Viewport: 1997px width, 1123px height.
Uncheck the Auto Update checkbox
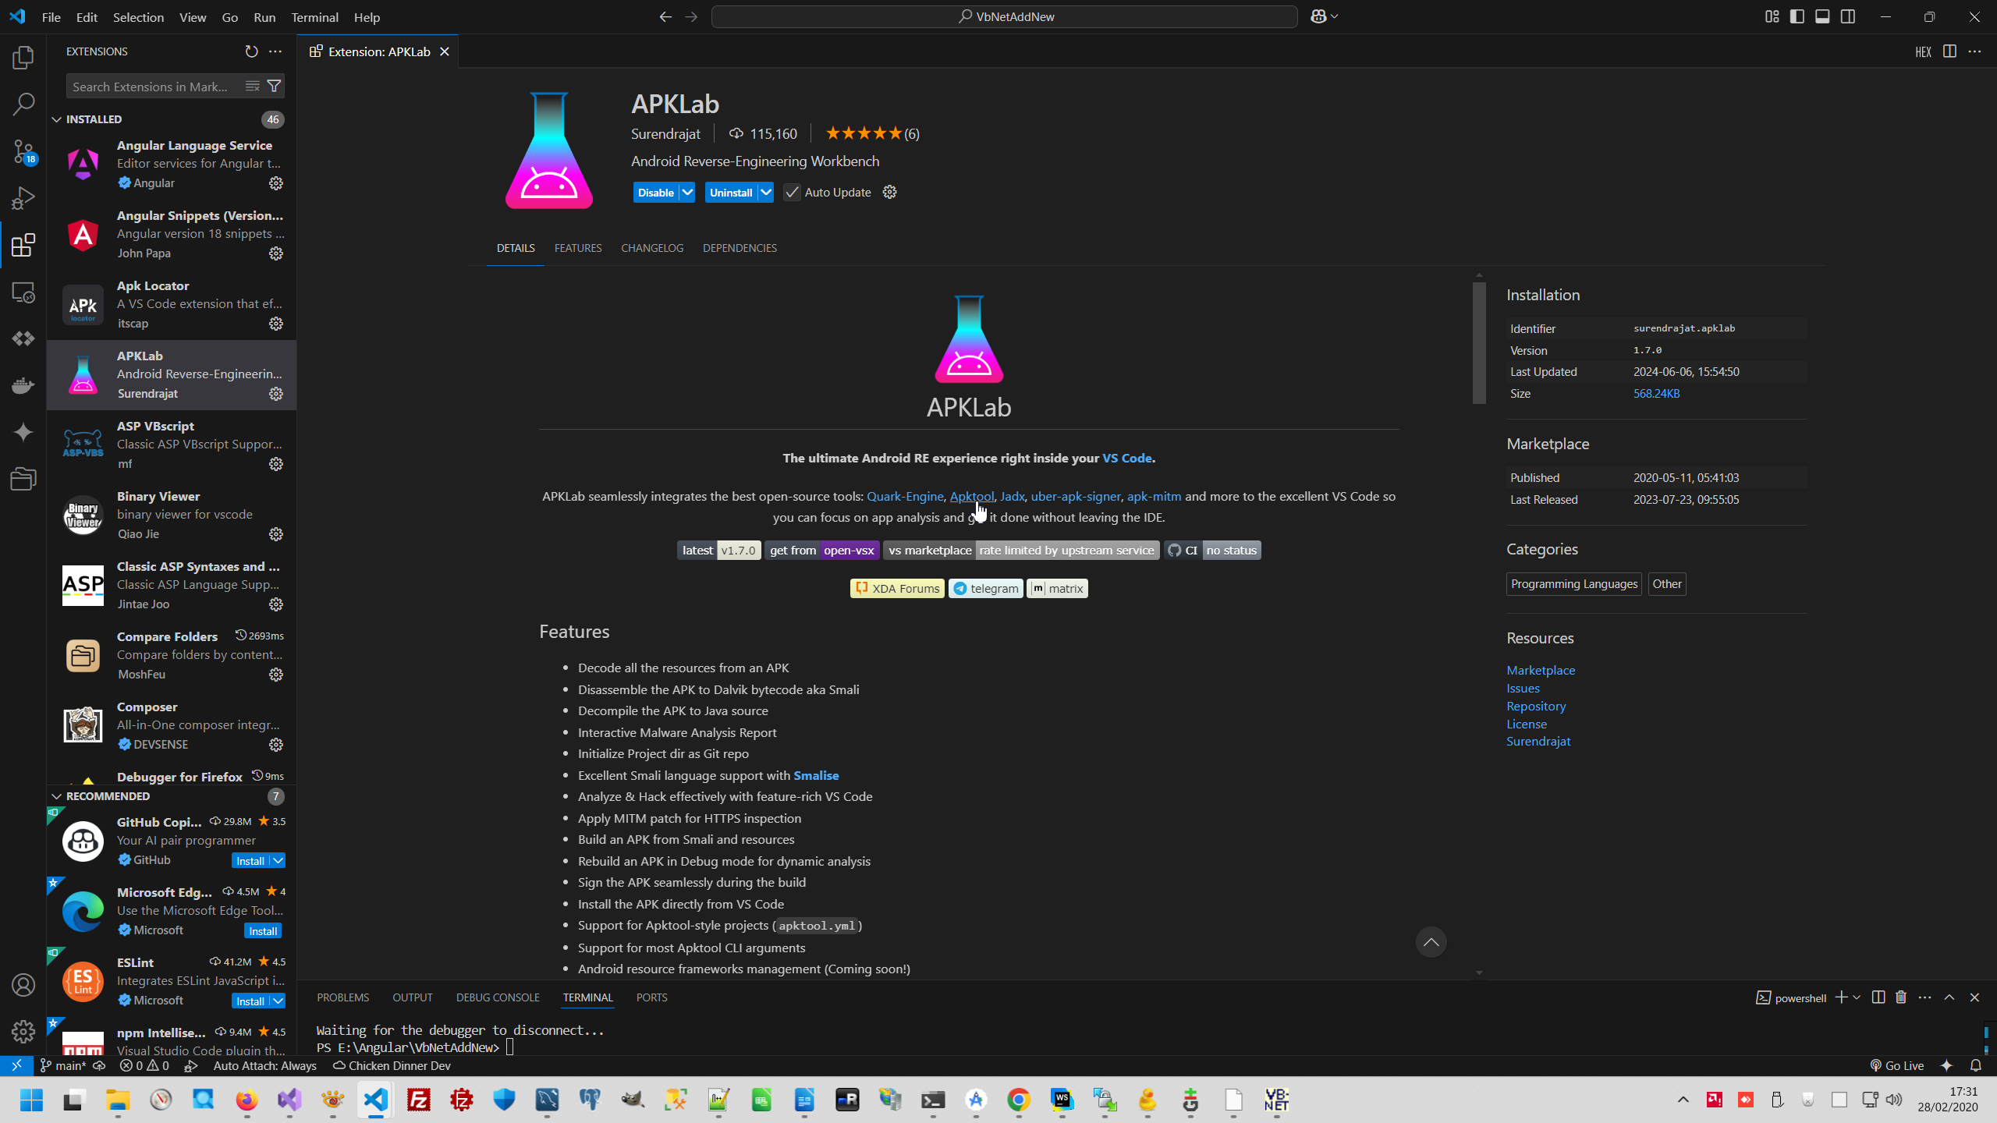791,192
